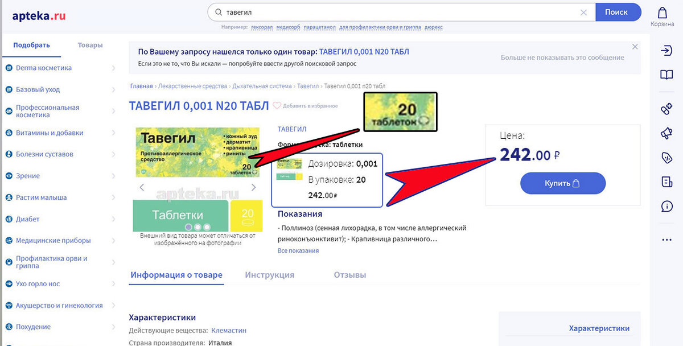Clear the search field with the X
Viewport: 683px width, 346px height.
point(583,11)
